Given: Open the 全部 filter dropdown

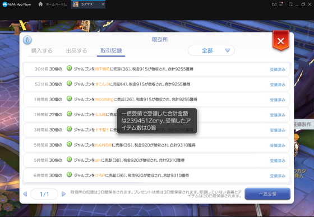Looking at the screenshot, I should [x=211, y=50].
